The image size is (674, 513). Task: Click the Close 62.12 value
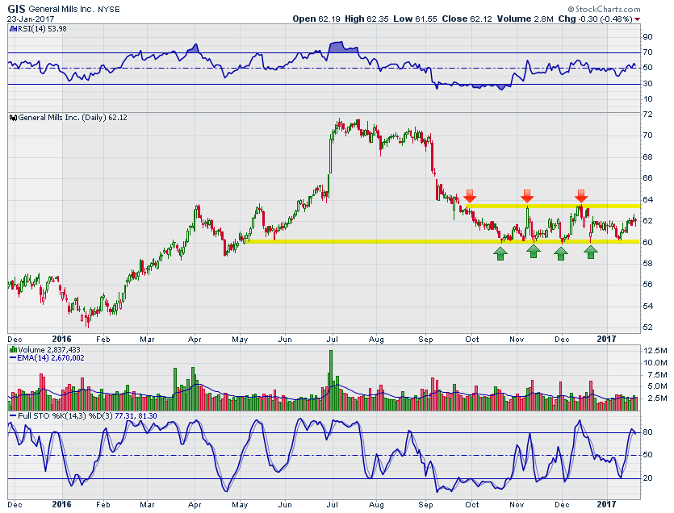tap(467, 19)
